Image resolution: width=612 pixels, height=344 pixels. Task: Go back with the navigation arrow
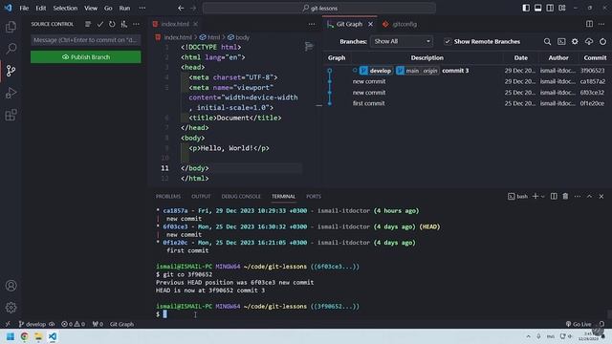point(181,8)
